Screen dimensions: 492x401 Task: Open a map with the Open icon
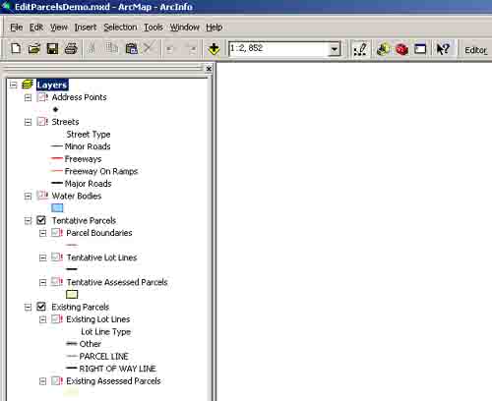[x=34, y=49]
